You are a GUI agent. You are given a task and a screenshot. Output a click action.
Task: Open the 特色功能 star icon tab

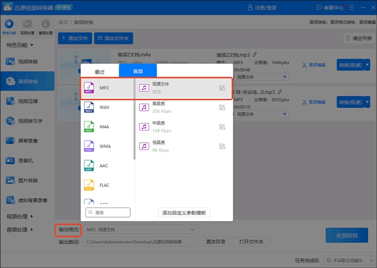coord(9,27)
